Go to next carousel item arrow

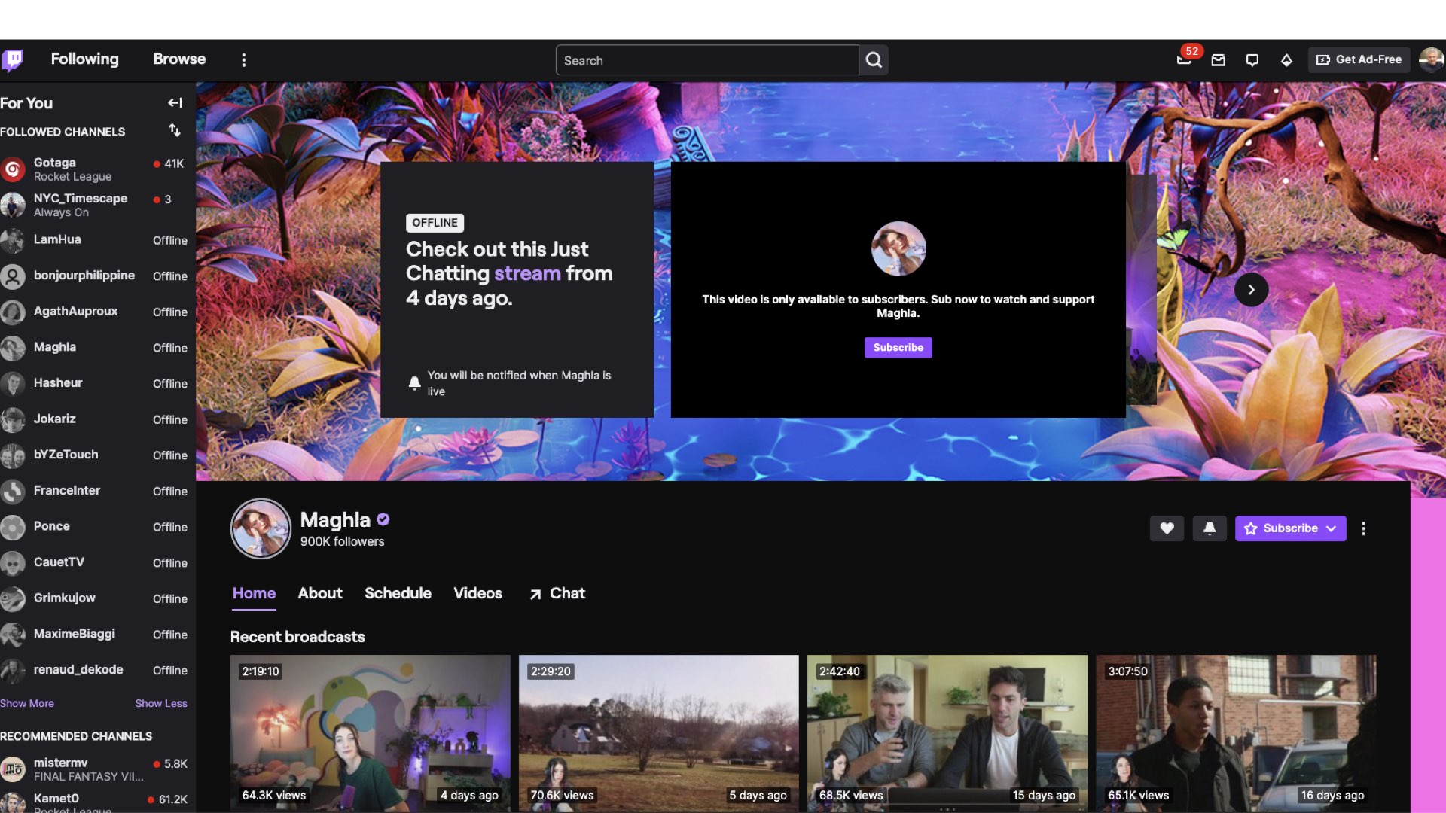click(1251, 290)
